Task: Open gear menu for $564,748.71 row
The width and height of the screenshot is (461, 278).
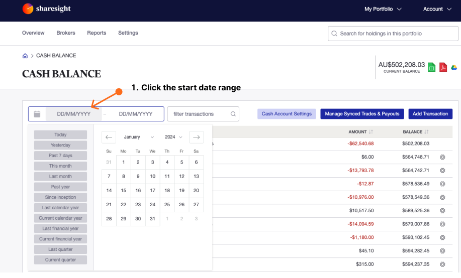Action: pos(442,157)
